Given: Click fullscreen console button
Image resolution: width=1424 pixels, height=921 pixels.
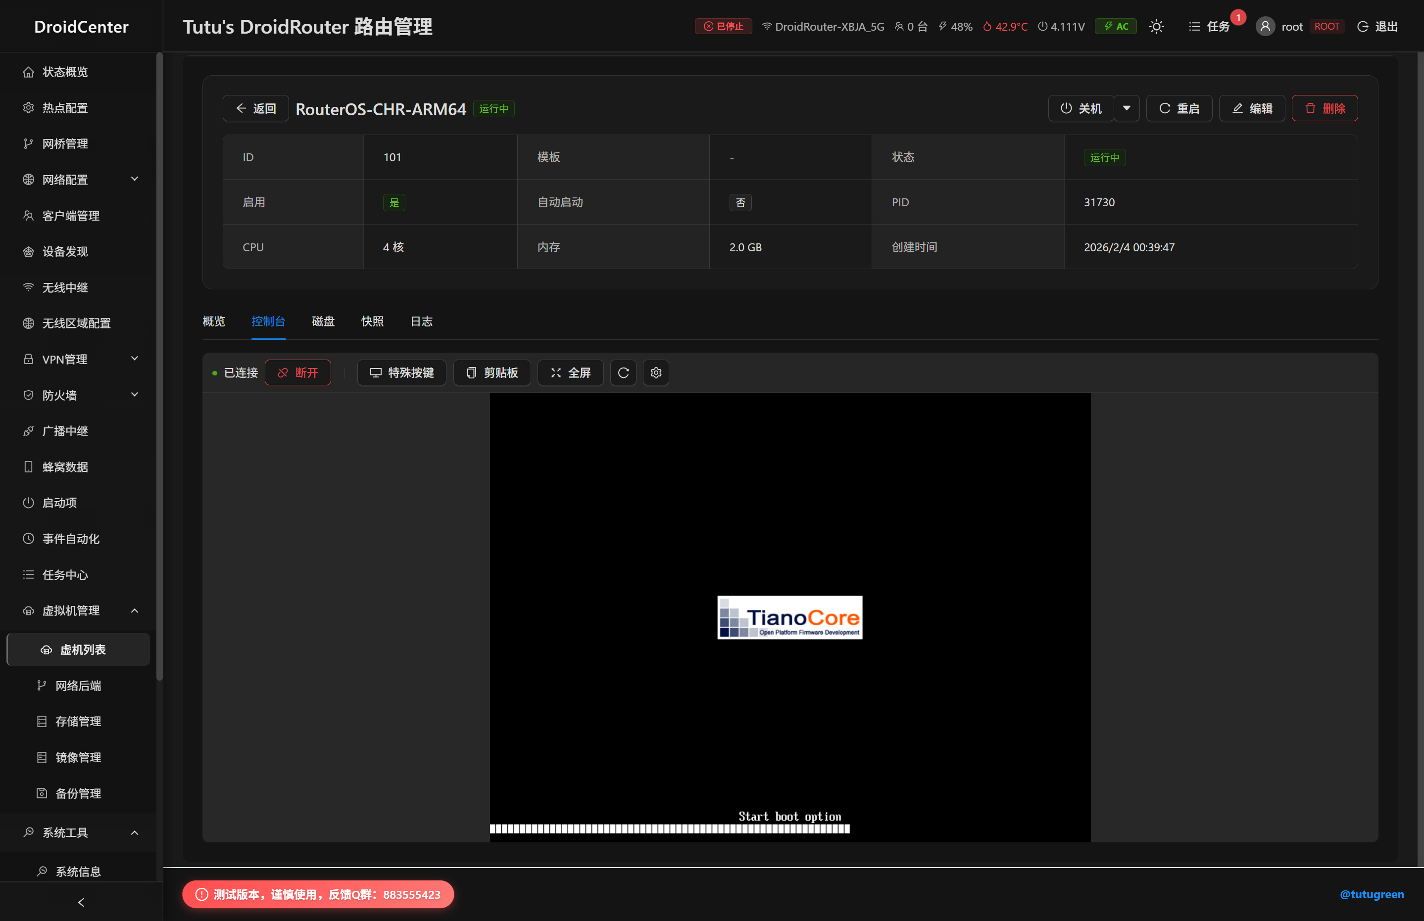Looking at the screenshot, I should (570, 372).
